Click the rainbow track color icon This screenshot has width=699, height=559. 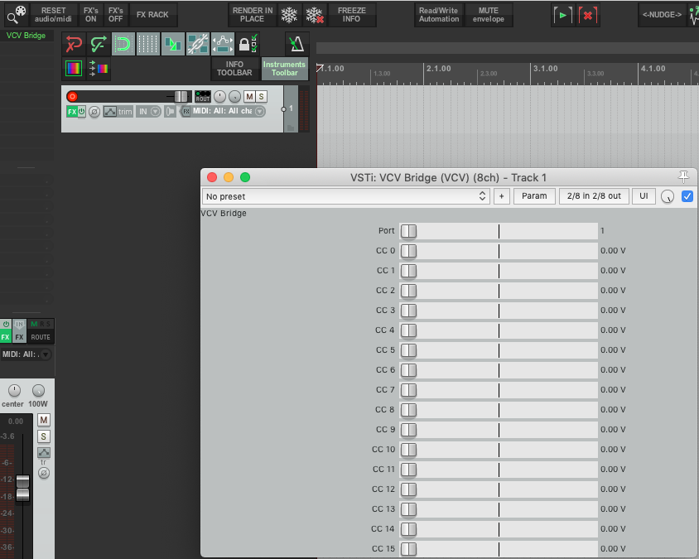click(74, 69)
